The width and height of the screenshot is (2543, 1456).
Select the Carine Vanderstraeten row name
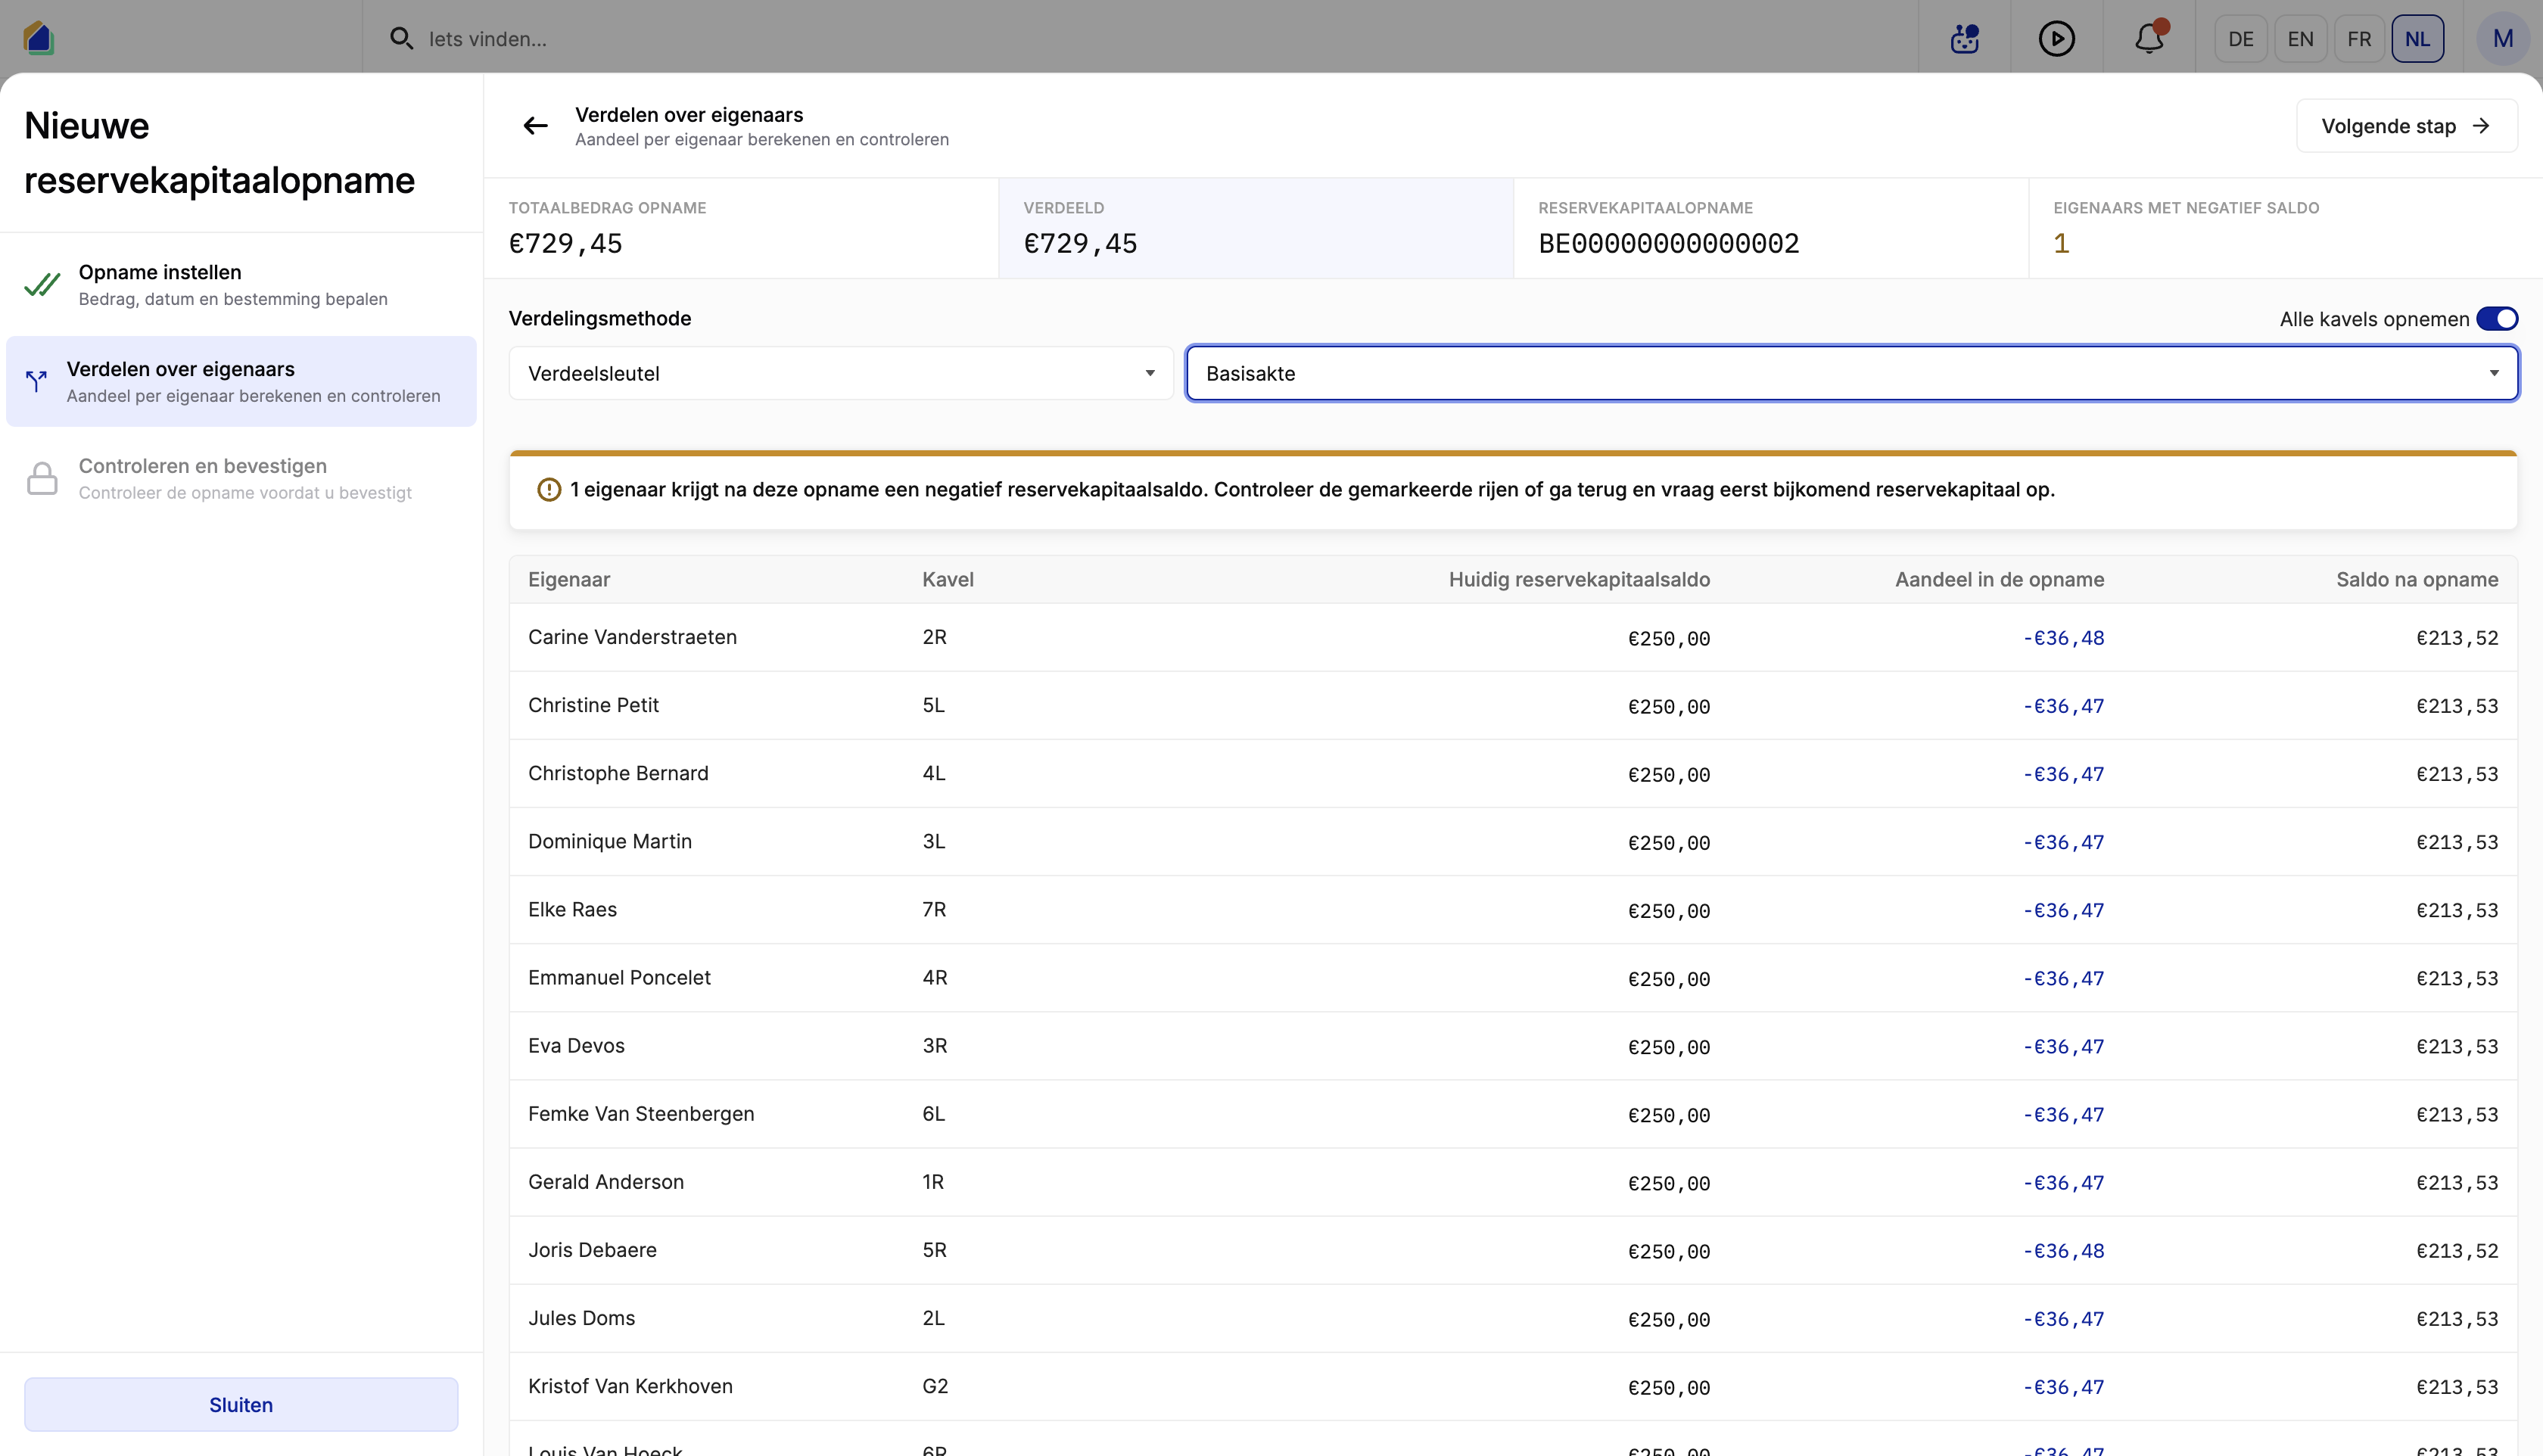(632, 637)
